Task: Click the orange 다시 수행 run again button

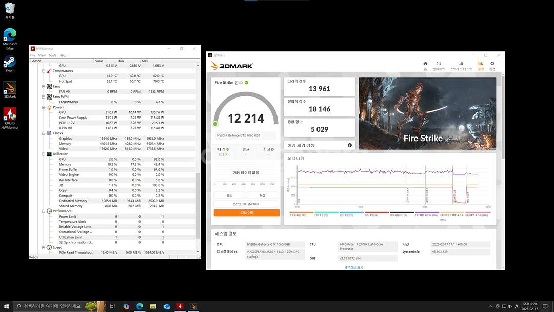Action: 247,213
